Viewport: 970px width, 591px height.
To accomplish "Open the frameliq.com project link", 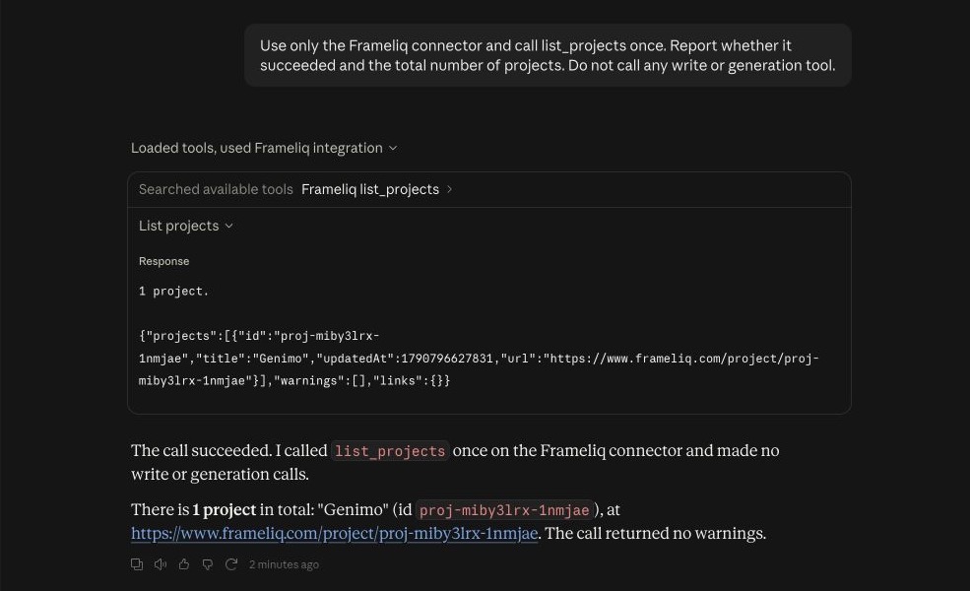I will [x=334, y=534].
